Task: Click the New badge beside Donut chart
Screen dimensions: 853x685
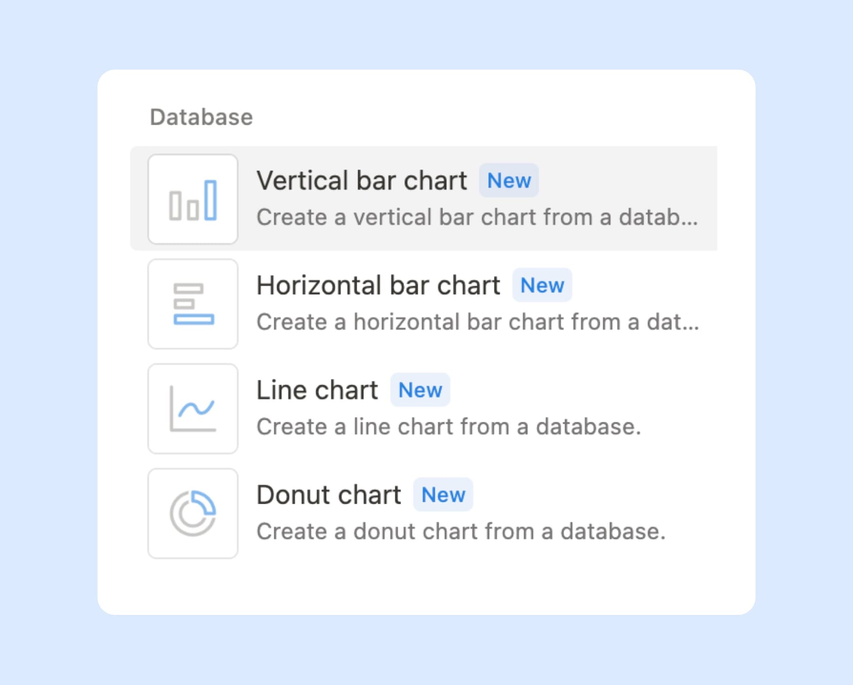Action: tap(442, 495)
